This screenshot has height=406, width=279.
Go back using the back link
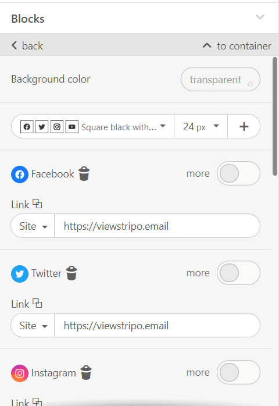coord(27,45)
